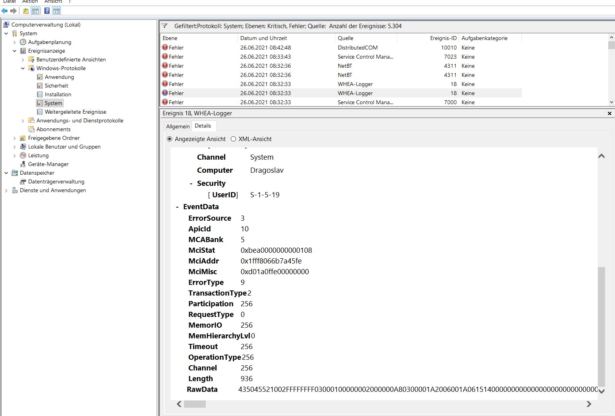Collapse the Security section in details
The image size is (615, 416).
pyautogui.click(x=191, y=183)
